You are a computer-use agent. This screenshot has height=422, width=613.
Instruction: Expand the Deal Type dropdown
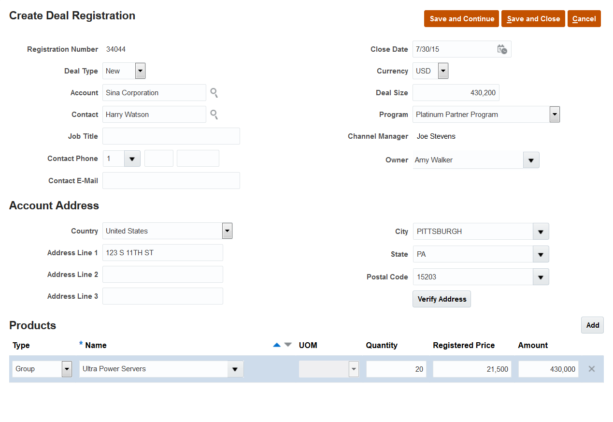140,71
